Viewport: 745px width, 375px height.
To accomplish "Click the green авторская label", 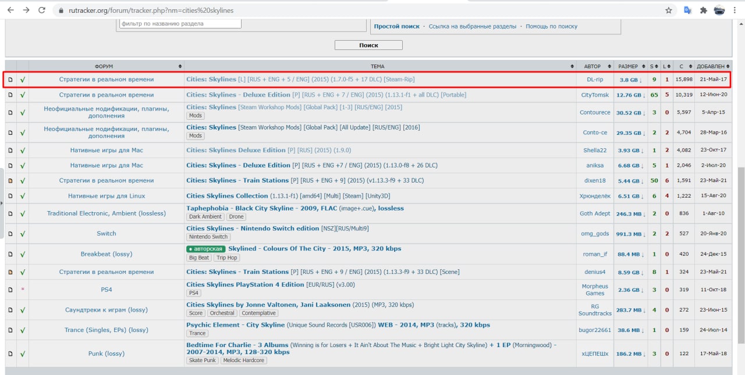I will point(206,249).
